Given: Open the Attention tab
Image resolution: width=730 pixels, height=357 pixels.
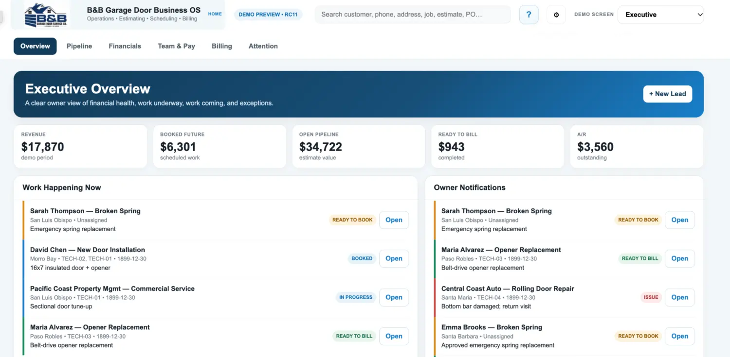Looking at the screenshot, I should [x=263, y=46].
